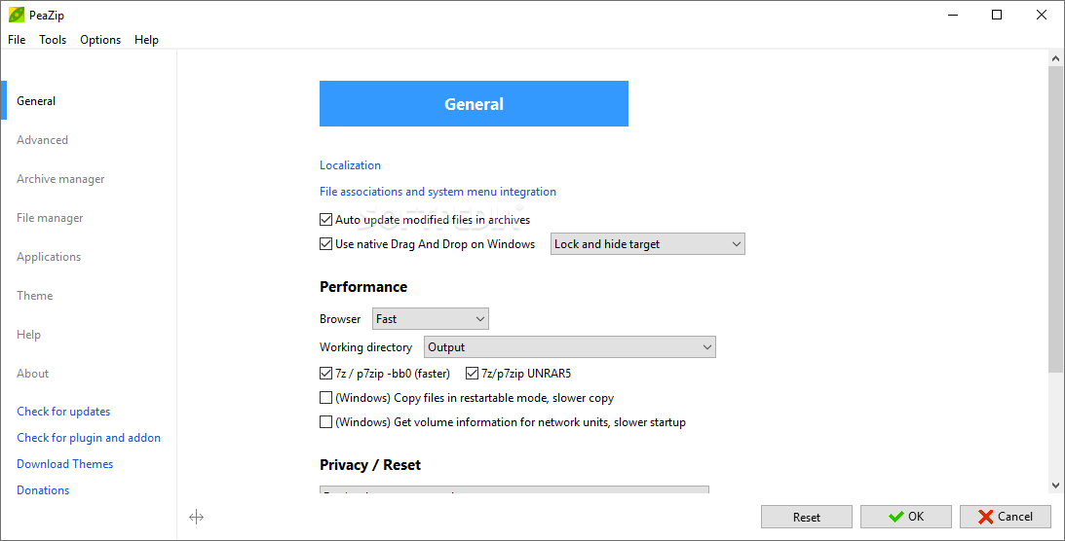
Task: Click the OK button with the green checkmark
Action: pos(906,517)
